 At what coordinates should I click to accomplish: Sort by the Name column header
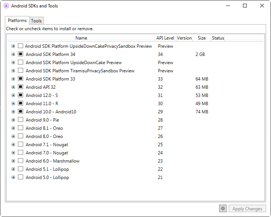81,38
